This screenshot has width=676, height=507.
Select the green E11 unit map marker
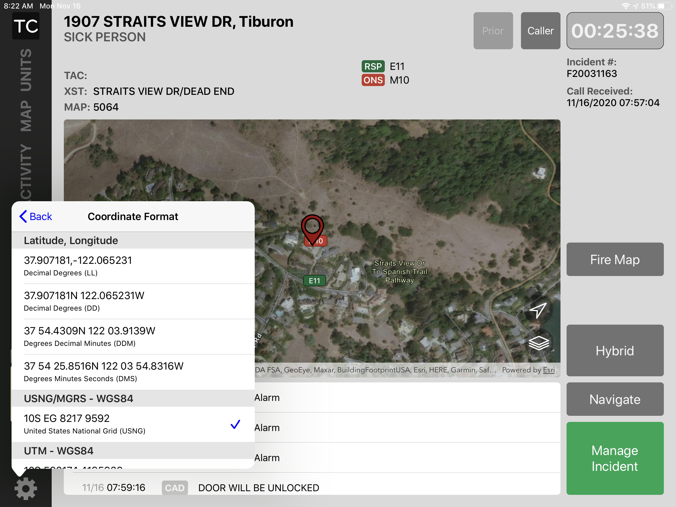tap(314, 281)
